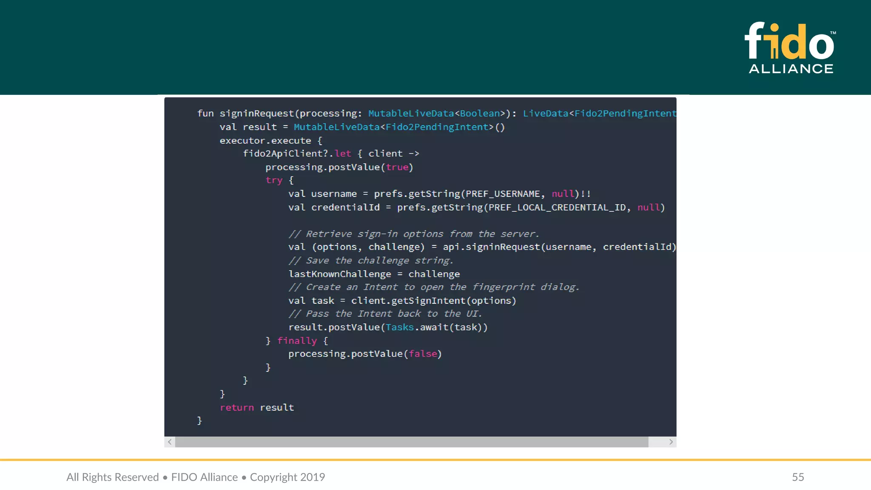871x490 pixels.
Task: Click the slide number 55
Action: tap(797, 477)
